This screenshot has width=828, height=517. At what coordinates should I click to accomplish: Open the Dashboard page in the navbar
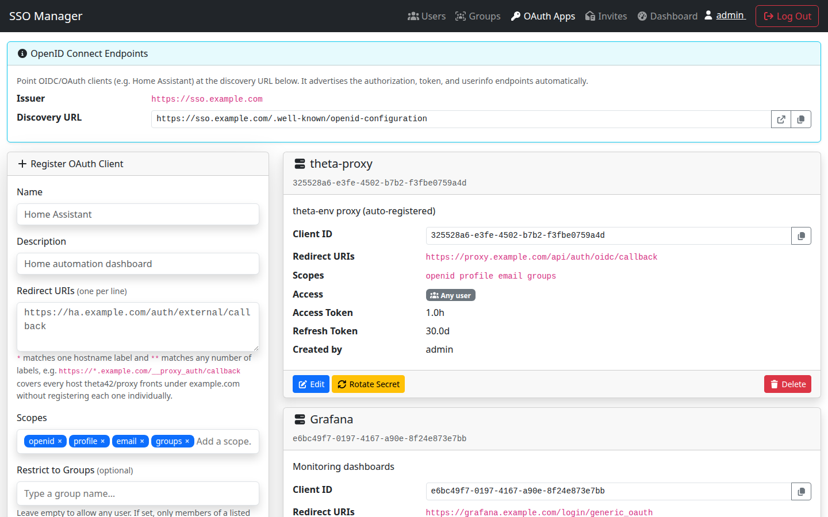click(668, 16)
